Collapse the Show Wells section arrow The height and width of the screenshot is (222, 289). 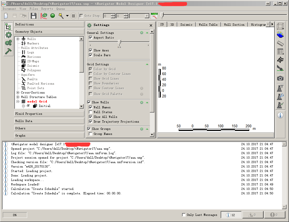[147, 102]
